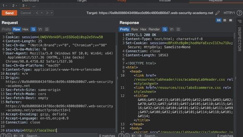The height and width of the screenshot is (137, 243).
Task: Open the Request panel hamburger menu
Action: [x=47, y=29]
